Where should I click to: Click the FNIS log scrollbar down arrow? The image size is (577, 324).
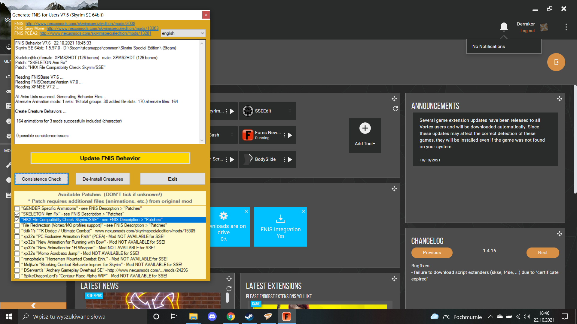[x=202, y=140]
